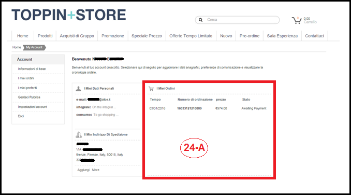Viewport: 351px width, 195px height.
Task: Click the cart icon beside I Miei Ordini
Action: [x=151, y=89]
